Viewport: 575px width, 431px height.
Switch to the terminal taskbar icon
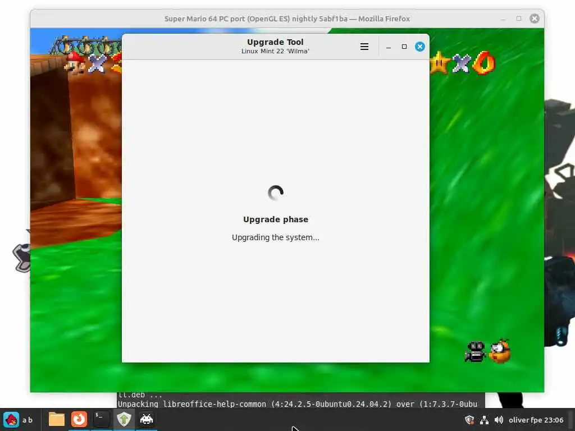101,419
